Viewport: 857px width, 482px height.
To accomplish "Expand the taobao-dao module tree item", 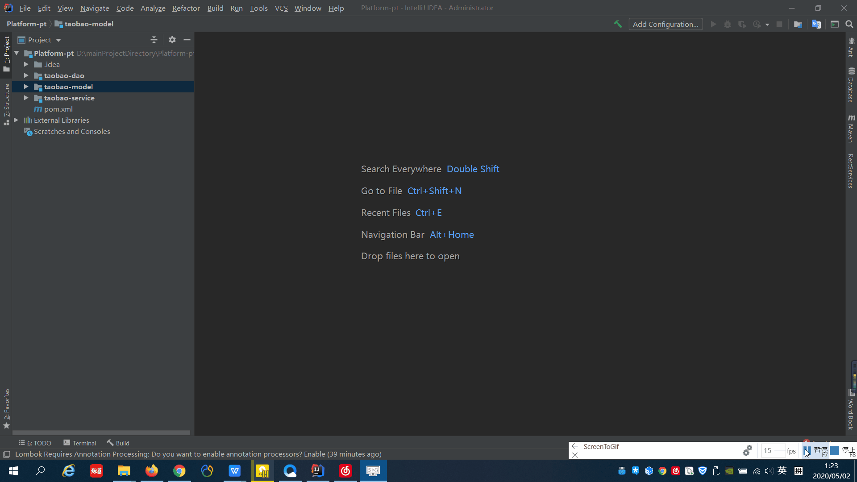I will [x=26, y=75].
